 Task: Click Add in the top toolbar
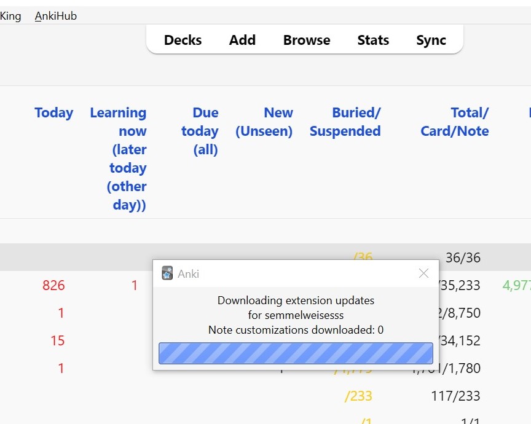(242, 40)
